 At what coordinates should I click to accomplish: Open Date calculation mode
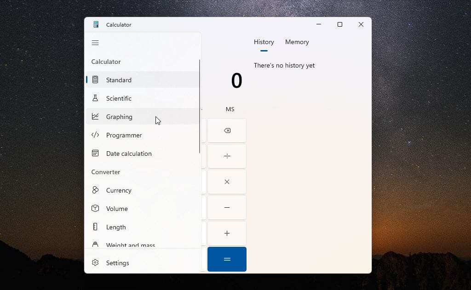(x=143, y=154)
